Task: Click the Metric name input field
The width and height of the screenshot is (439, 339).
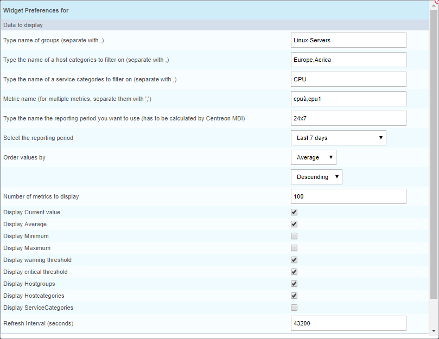Action: [348, 99]
